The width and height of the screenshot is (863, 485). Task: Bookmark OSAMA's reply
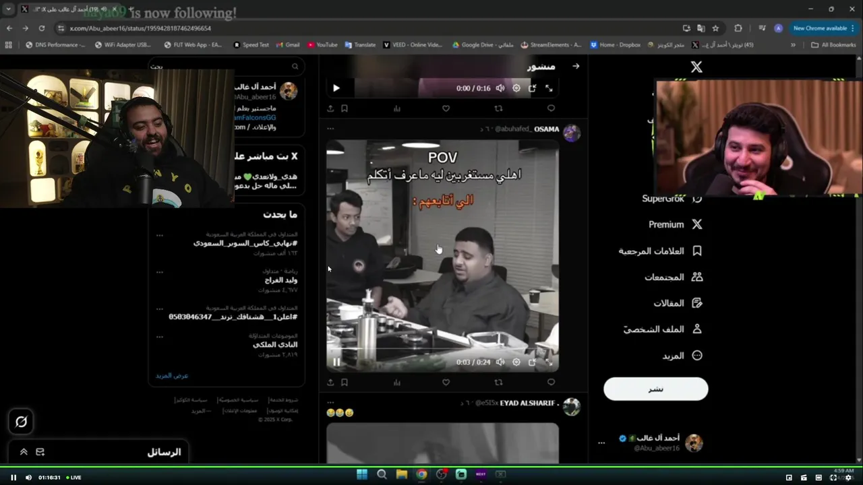pyautogui.click(x=345, y=382)
